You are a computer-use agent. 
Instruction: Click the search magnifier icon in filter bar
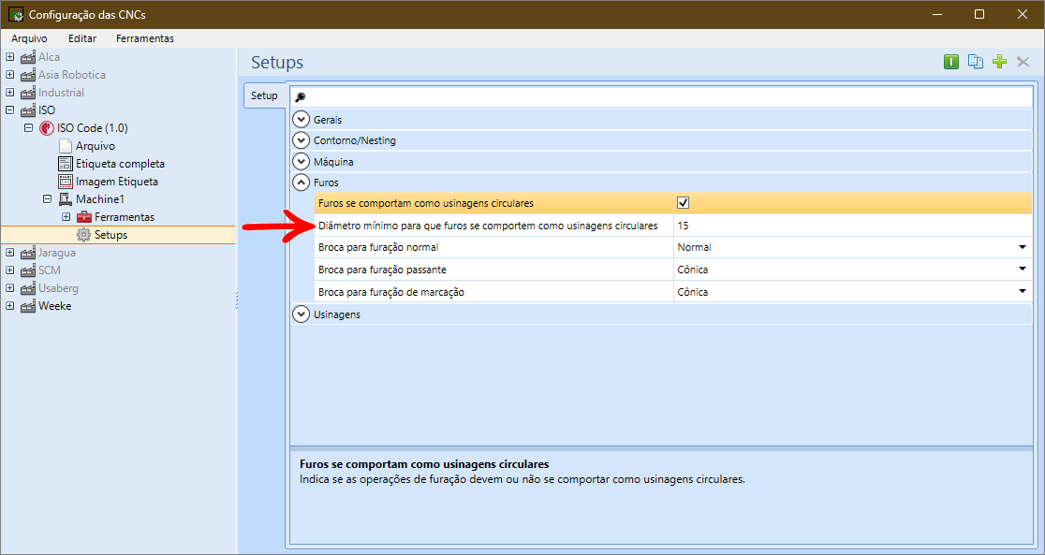coord(300,97)
